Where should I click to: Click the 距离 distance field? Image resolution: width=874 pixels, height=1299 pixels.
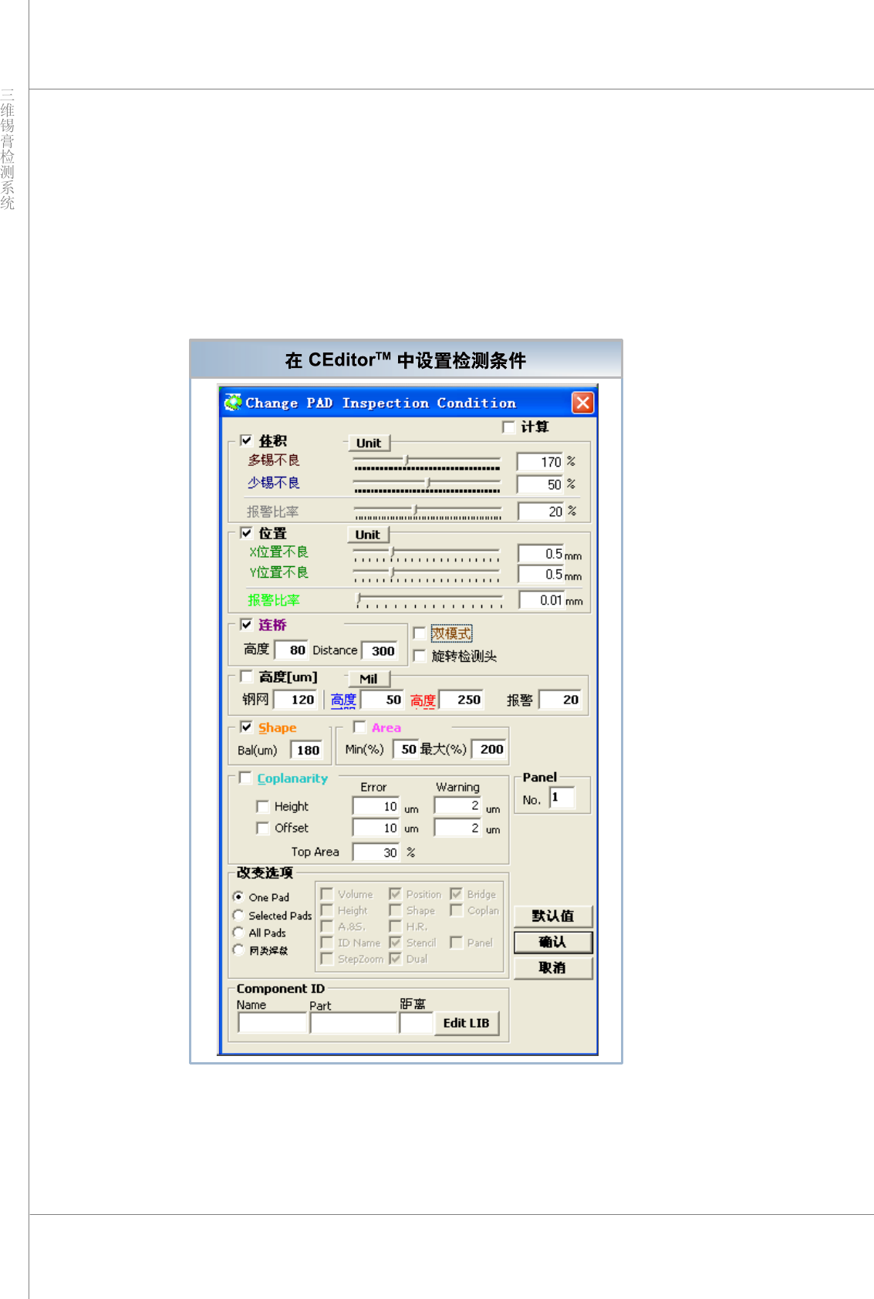[417, 1023]
